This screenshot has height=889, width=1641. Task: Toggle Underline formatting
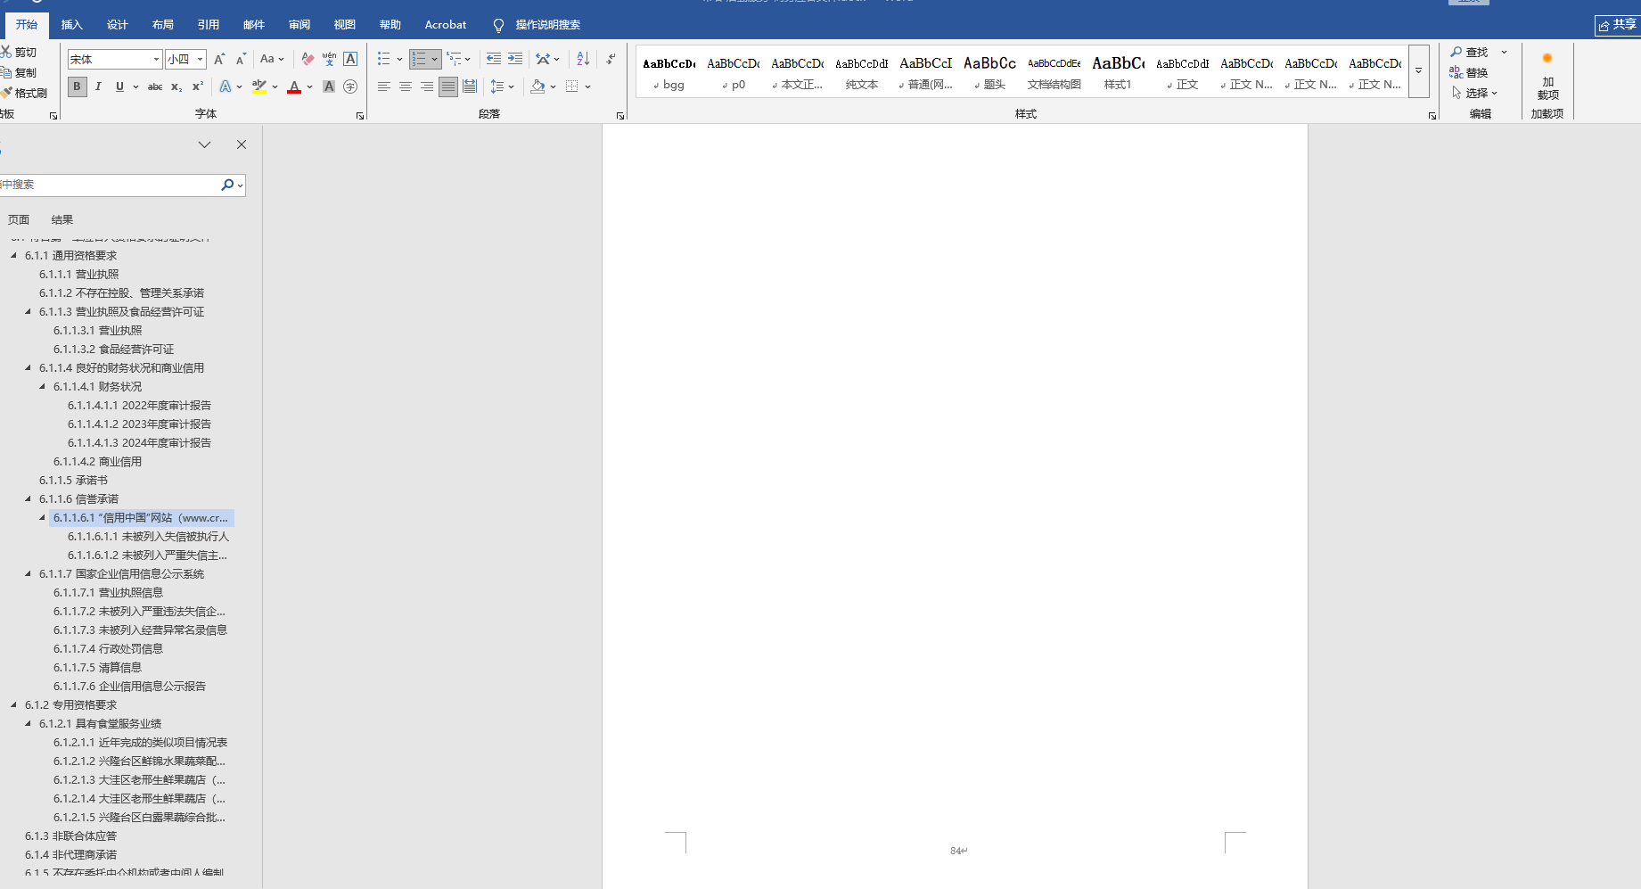click(x=119, y=86)
